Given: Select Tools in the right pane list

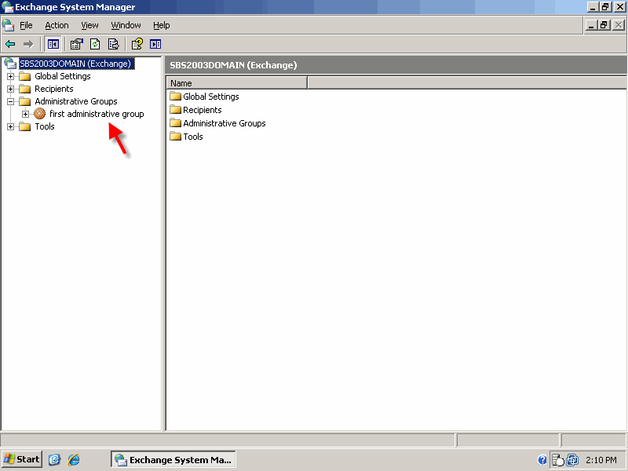Looking at the screenshot, I should click(193, 137).
